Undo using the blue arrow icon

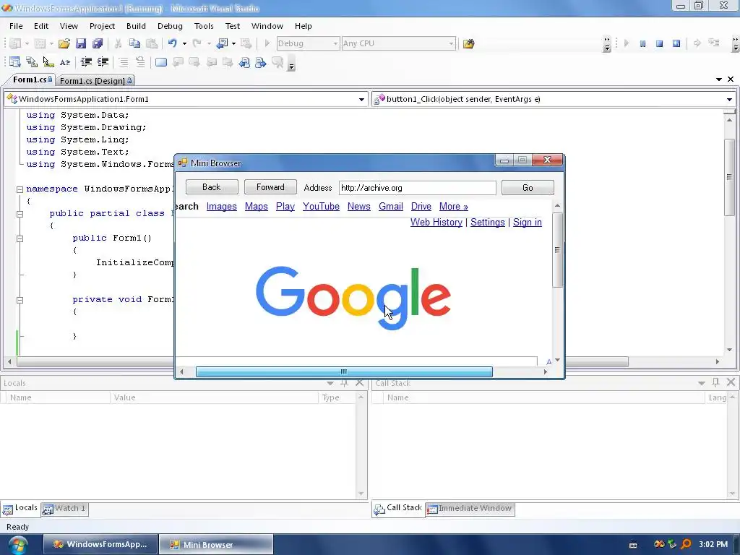pos(172,43)
